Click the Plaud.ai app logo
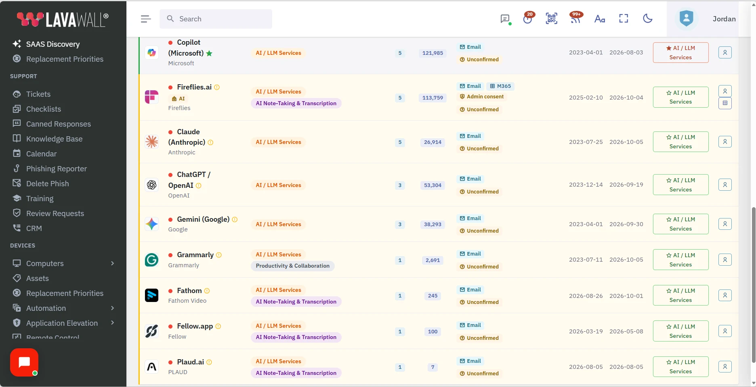Screen dimensions: 756x387 [152, 367]
